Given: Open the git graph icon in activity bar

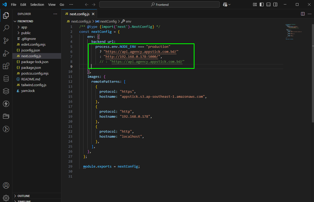Looking at the screenshot, I should click(x=6, y=129).
